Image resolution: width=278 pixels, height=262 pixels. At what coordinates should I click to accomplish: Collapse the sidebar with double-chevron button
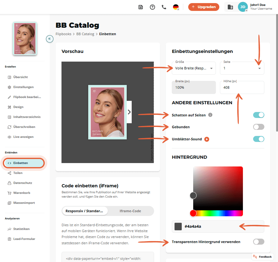pos(50,39)
